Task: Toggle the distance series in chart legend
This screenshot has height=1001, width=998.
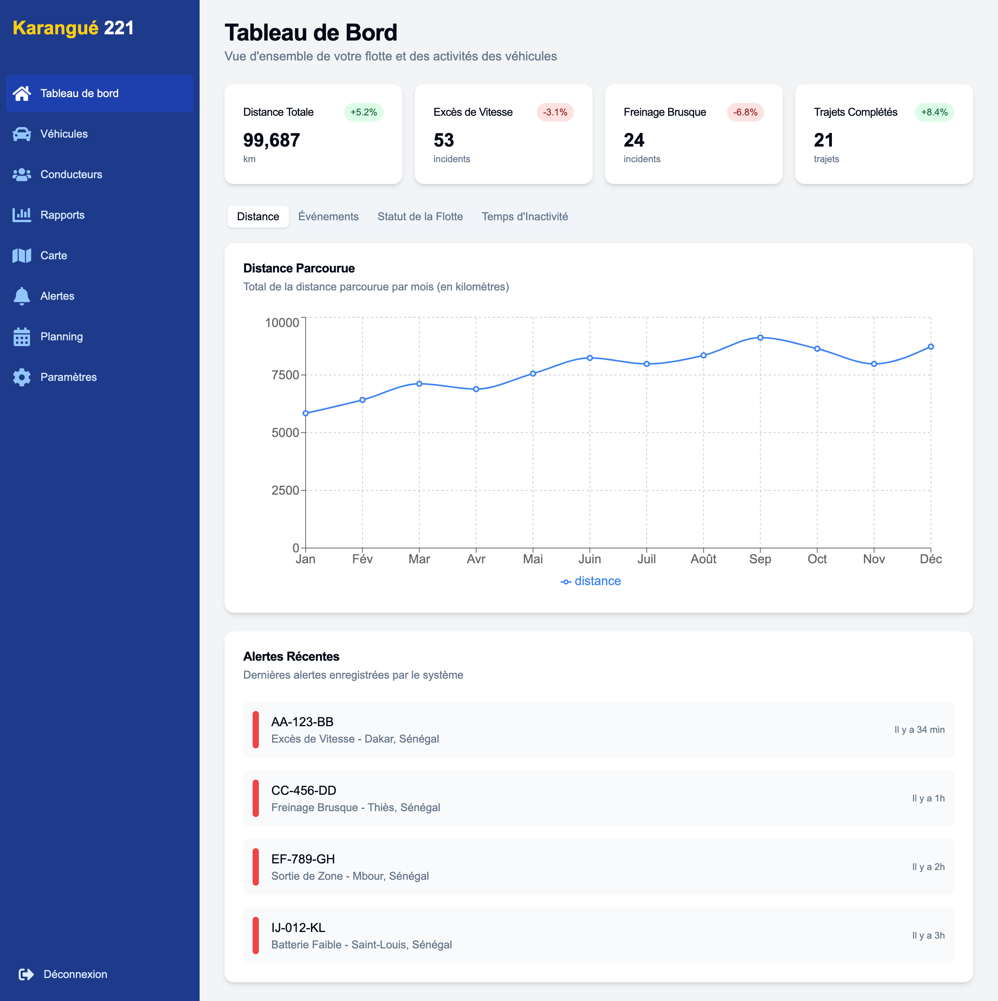Action: point(591,581)
